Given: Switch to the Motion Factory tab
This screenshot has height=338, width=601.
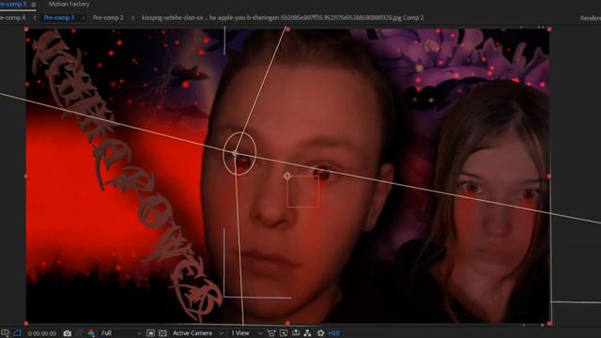Looking at the screenshot, I should [x=69, y=4].
